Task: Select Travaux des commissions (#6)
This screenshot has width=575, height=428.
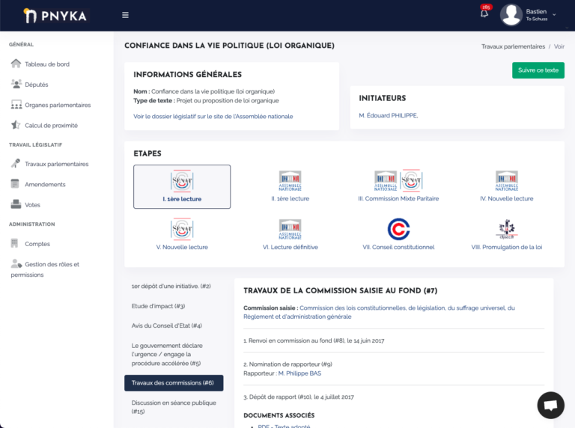Action: pyautogui.click(x=174, y=383)
